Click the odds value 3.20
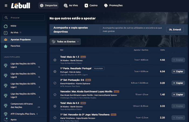 coord(162,83)
